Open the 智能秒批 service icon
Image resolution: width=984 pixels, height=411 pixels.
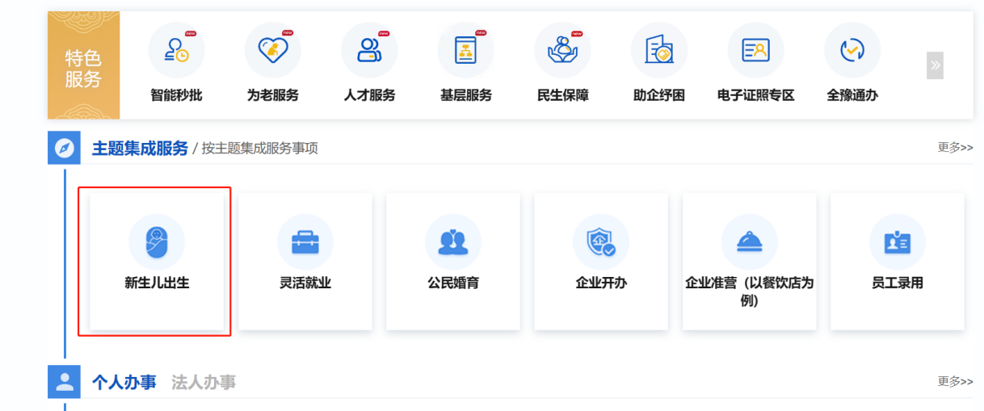click(176, 51)
